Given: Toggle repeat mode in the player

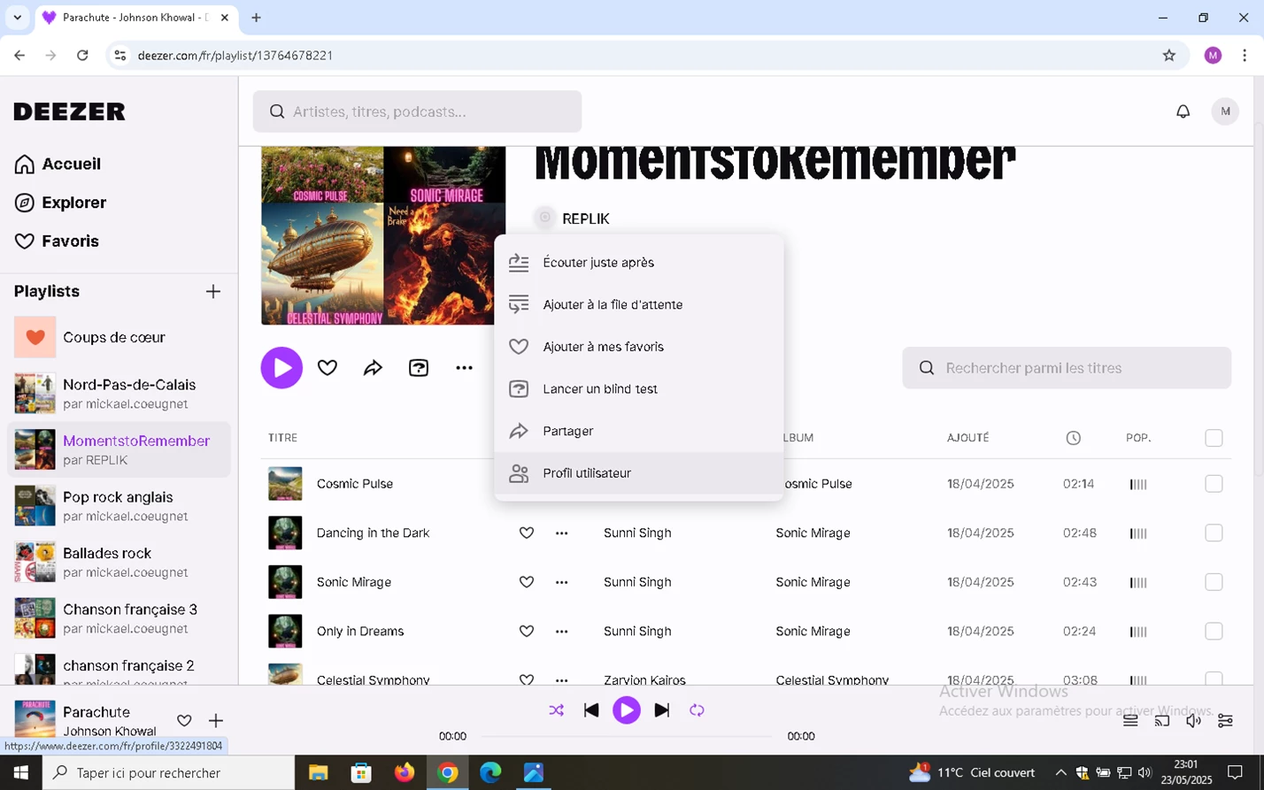Looking at the screenshot, I should 697,710.
